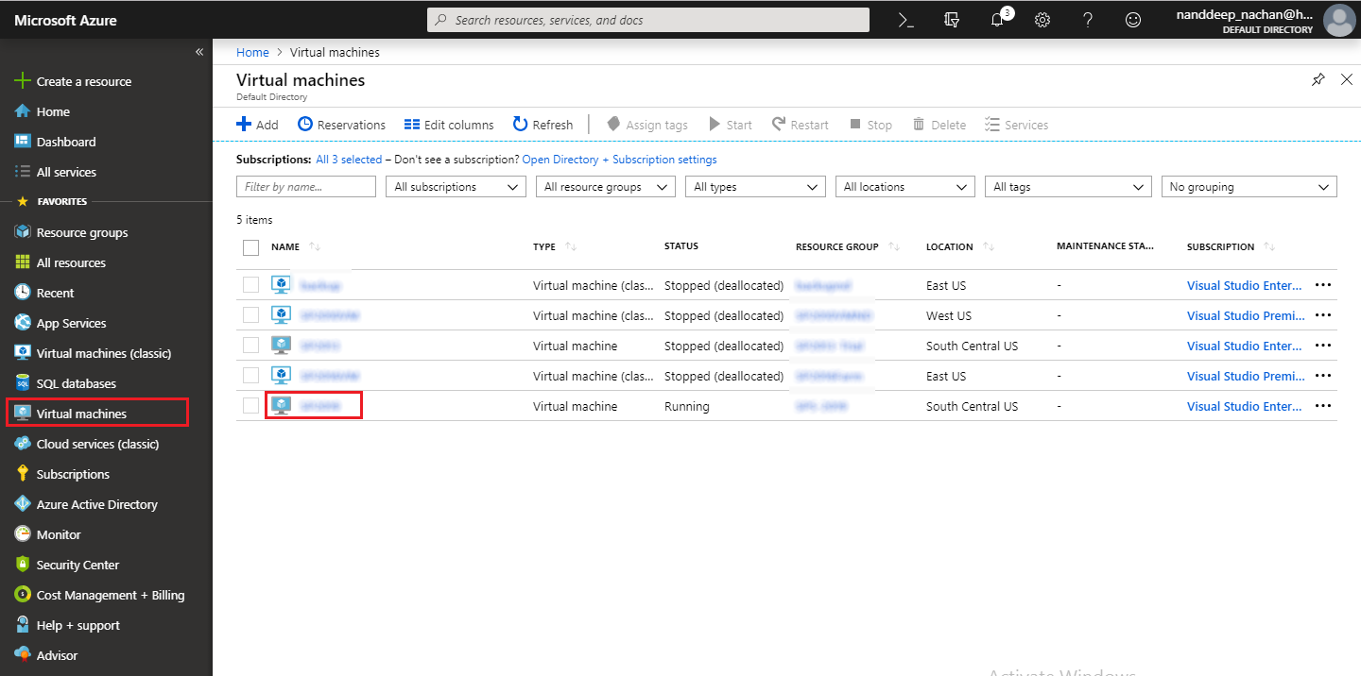This screenshot has width=1361, height=676.
Task: Open the All subscriptions dropdown
Action: coord(456,187)
